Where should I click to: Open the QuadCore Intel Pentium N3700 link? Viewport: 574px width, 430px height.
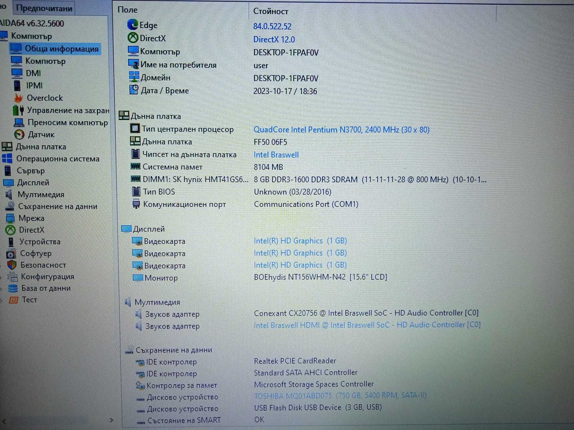point(341,130)
